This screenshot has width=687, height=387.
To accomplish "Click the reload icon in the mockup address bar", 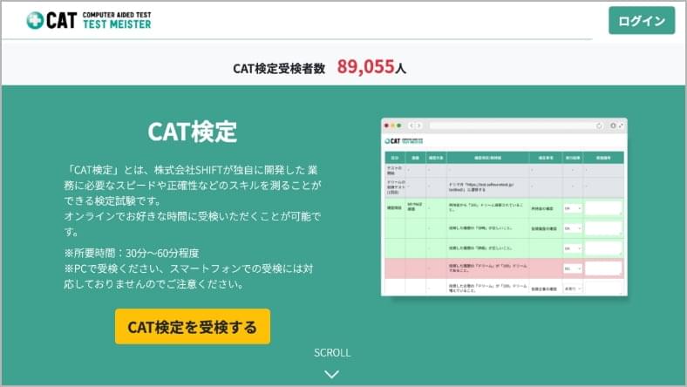I will [599, 126].
